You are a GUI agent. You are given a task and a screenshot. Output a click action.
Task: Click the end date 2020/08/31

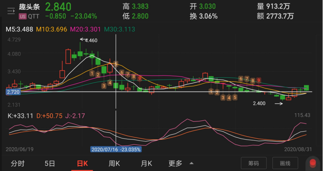[x=298, y=149]
